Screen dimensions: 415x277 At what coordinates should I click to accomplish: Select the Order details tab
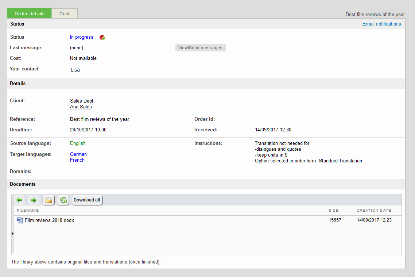pos(30,14)
